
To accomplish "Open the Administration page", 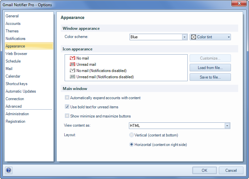I will [x=17, y=114].
